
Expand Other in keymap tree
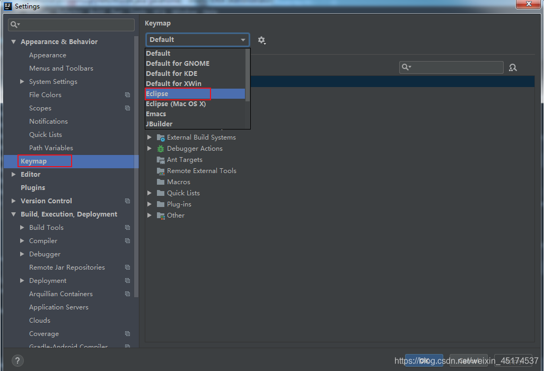(150, 215)
